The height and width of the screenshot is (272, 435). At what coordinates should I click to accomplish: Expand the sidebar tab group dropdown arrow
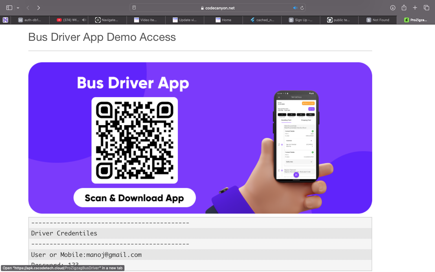[x=18, y=8]
